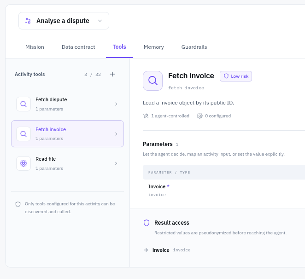The image size is (305, 279).
Task: Select Fetch invoice in the tools list
Action: point(67,134)
